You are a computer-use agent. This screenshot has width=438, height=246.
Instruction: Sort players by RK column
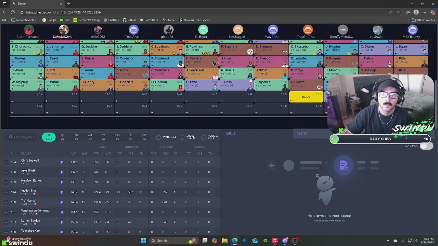pos(13,153)
